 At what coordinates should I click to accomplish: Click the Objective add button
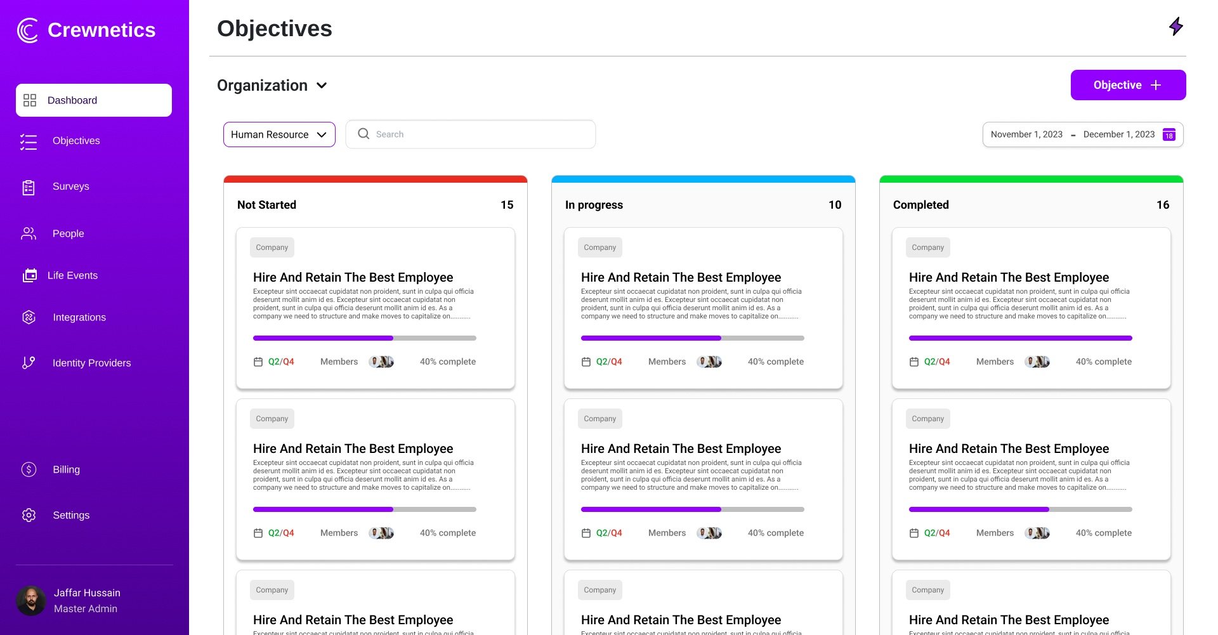point(1128,85)
